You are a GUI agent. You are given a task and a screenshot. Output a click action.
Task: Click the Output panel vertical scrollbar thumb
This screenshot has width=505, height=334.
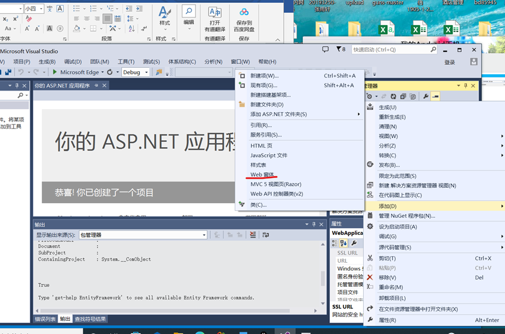coord(323,279)
